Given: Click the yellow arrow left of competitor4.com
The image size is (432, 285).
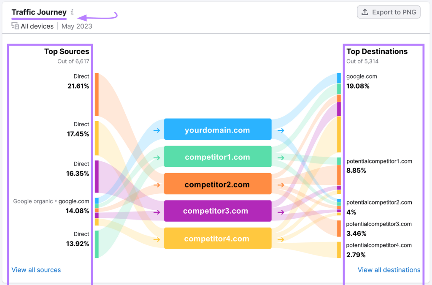Looking at the screenshot, I should coord(157,239).
